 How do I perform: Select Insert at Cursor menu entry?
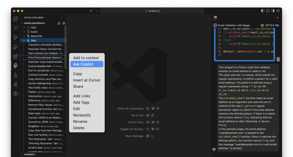point(87,80)
